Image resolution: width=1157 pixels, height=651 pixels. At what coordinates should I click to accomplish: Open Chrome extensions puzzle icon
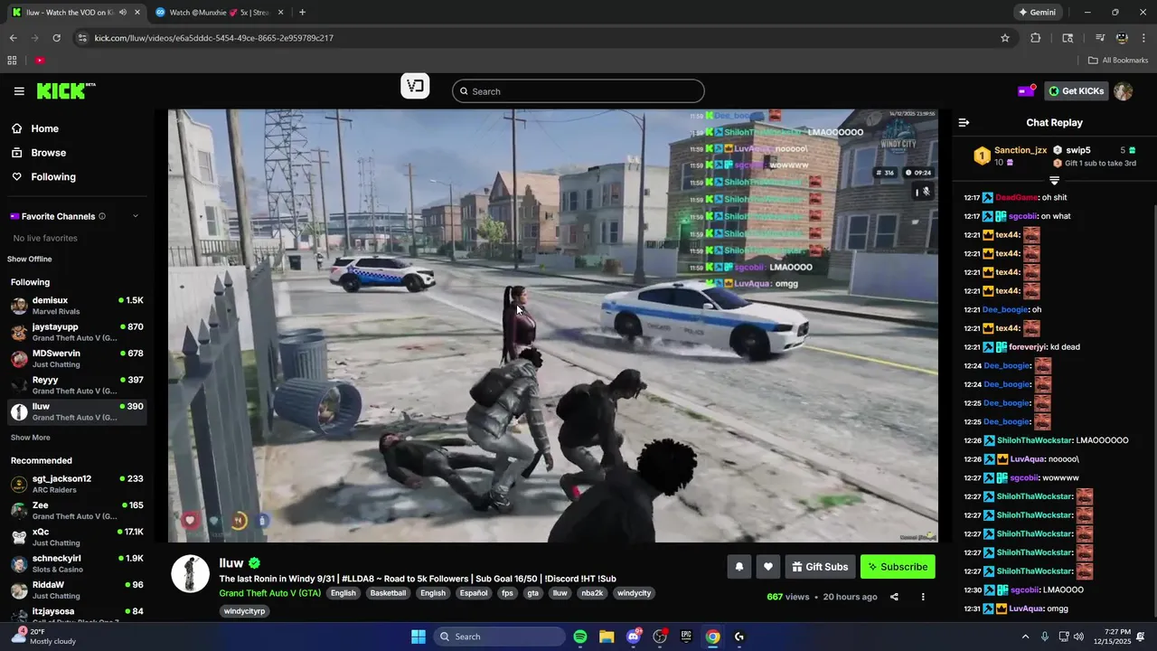[1035, 38]
